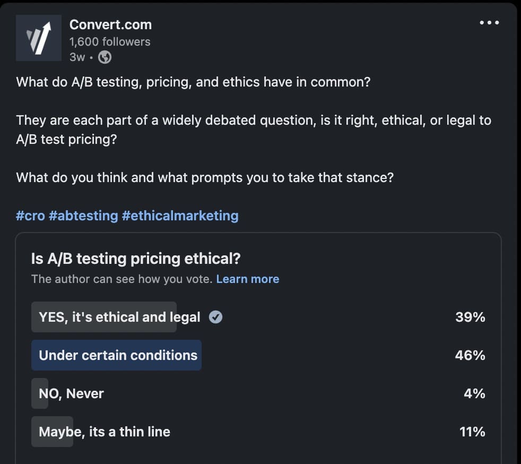The image size is (521, 464).
Task: Click the 46% poll result
Action: 470,355
